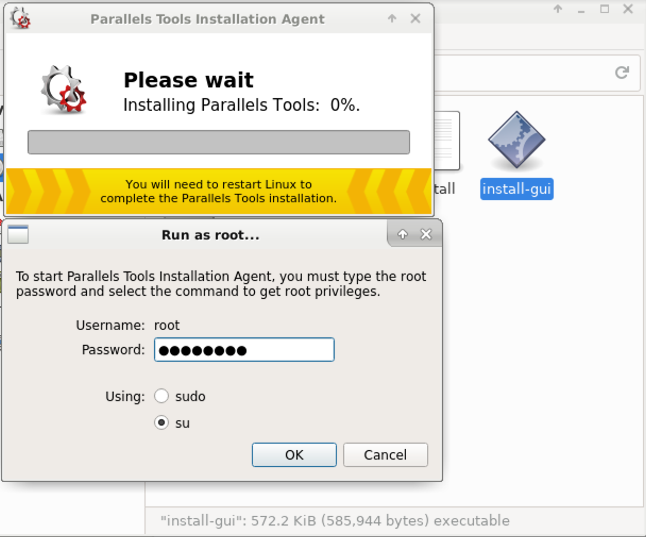The width and height of the screenshot is (646, 537).
Task: Close Parallels Tools Installation Agent window
Action: tap(416, 18)
